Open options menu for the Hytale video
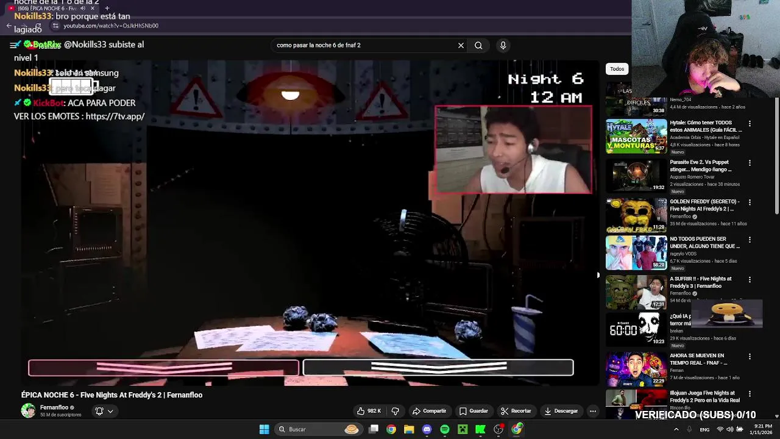 coord(750,124)
